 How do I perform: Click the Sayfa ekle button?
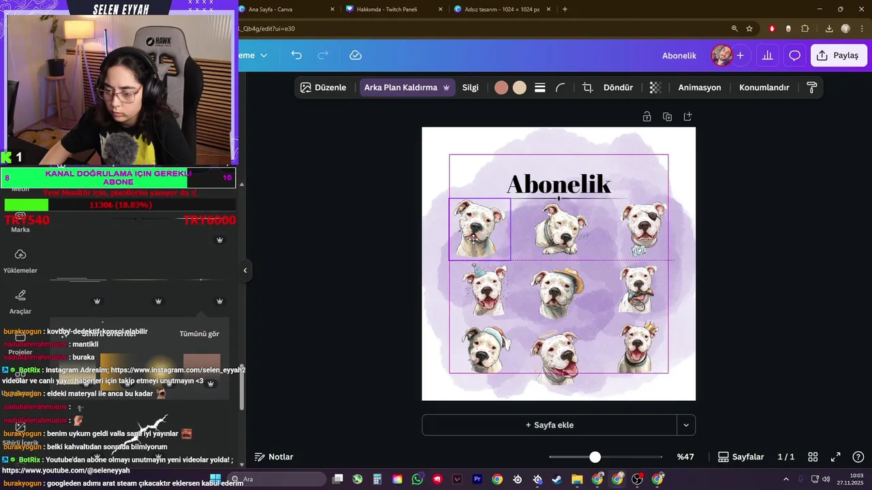click(x=549, y=425)
